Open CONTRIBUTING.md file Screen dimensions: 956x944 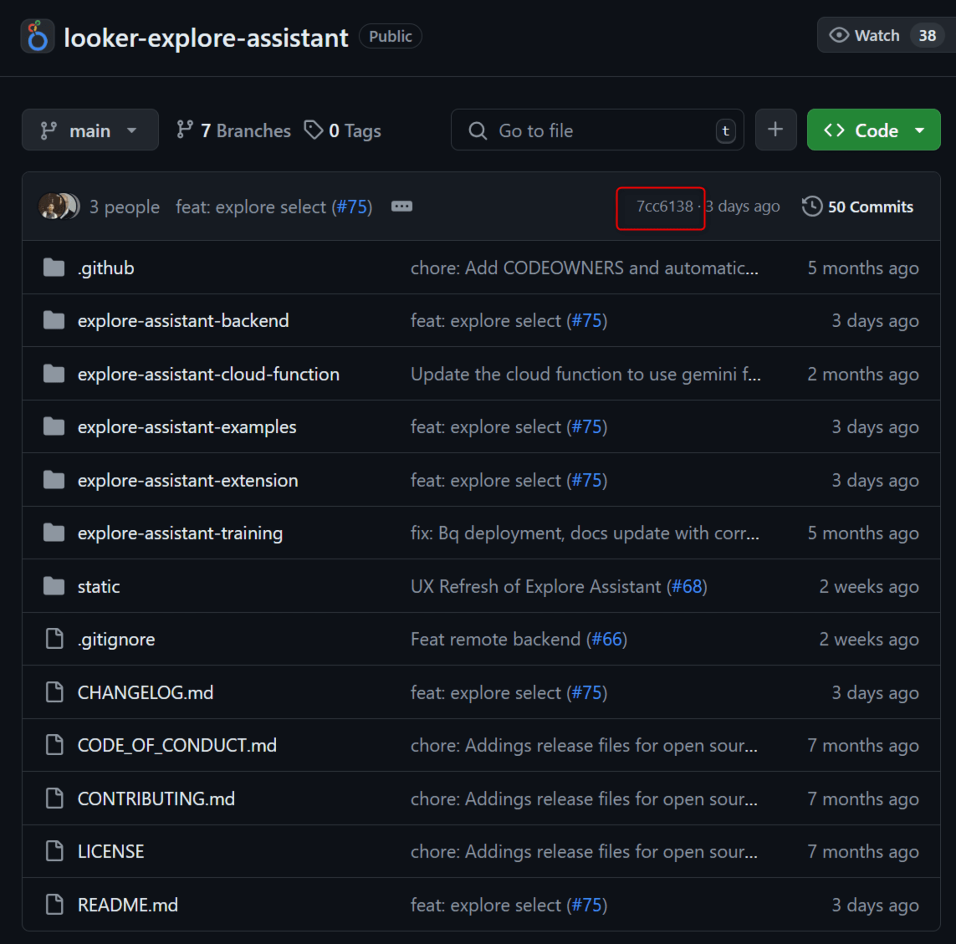(x=156, y=799)
